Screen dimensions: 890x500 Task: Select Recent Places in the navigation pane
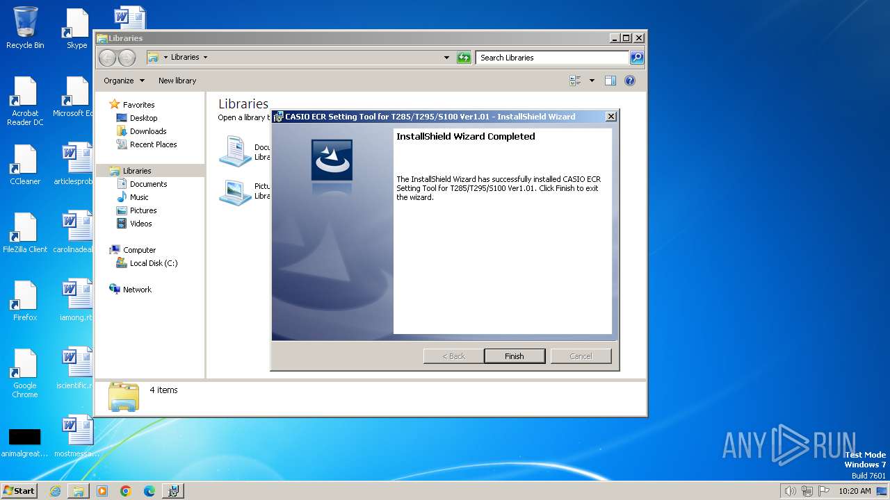153,144
